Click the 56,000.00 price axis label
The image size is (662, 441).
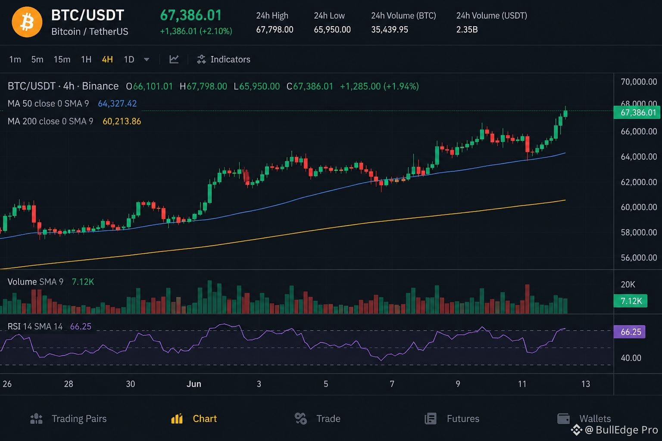pos(639,258)
